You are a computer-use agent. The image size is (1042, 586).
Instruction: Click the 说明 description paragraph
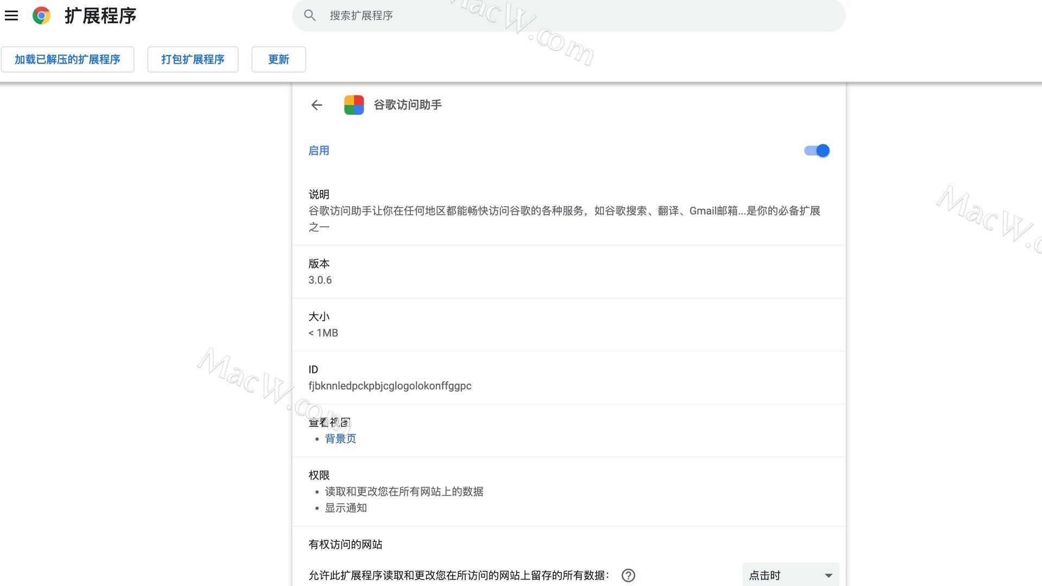(564, 219)
